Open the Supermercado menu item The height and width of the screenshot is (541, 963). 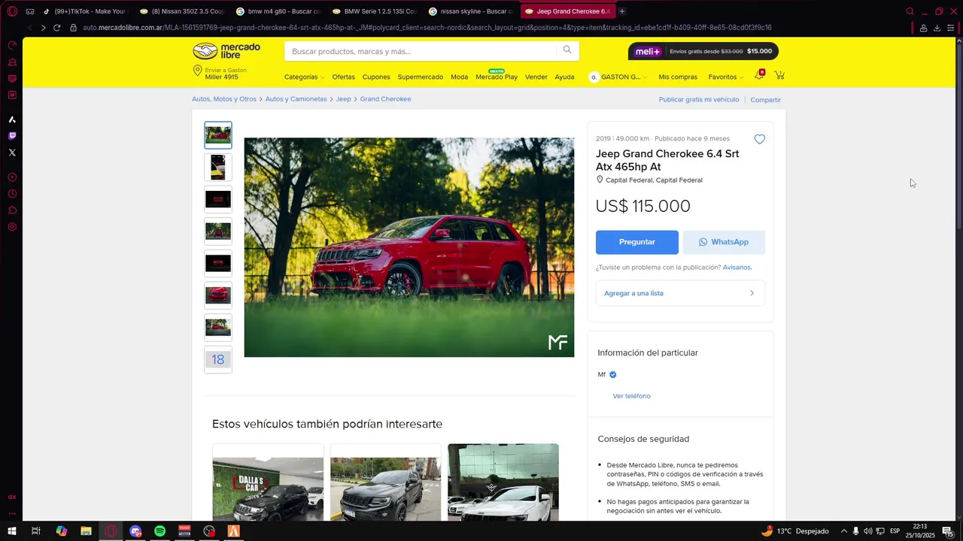pyautogui.click(x=421, y=77)
